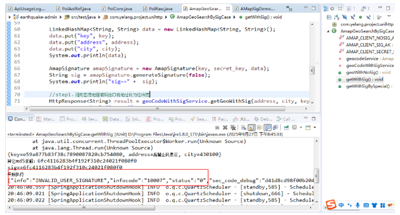Toggle the Scroll Lock icon in Console
This screenshot has height=215, width=400.
pos(252,128)
